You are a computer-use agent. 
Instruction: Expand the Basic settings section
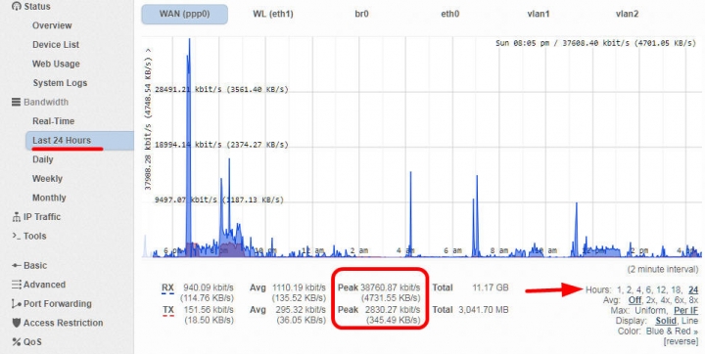pos(35,266)
